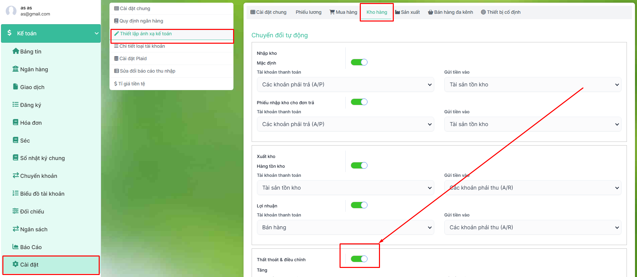Viewport: 637px width, 277px height.
Task: Click the user avatar icon at top left
Action: [x=11, y=11]
